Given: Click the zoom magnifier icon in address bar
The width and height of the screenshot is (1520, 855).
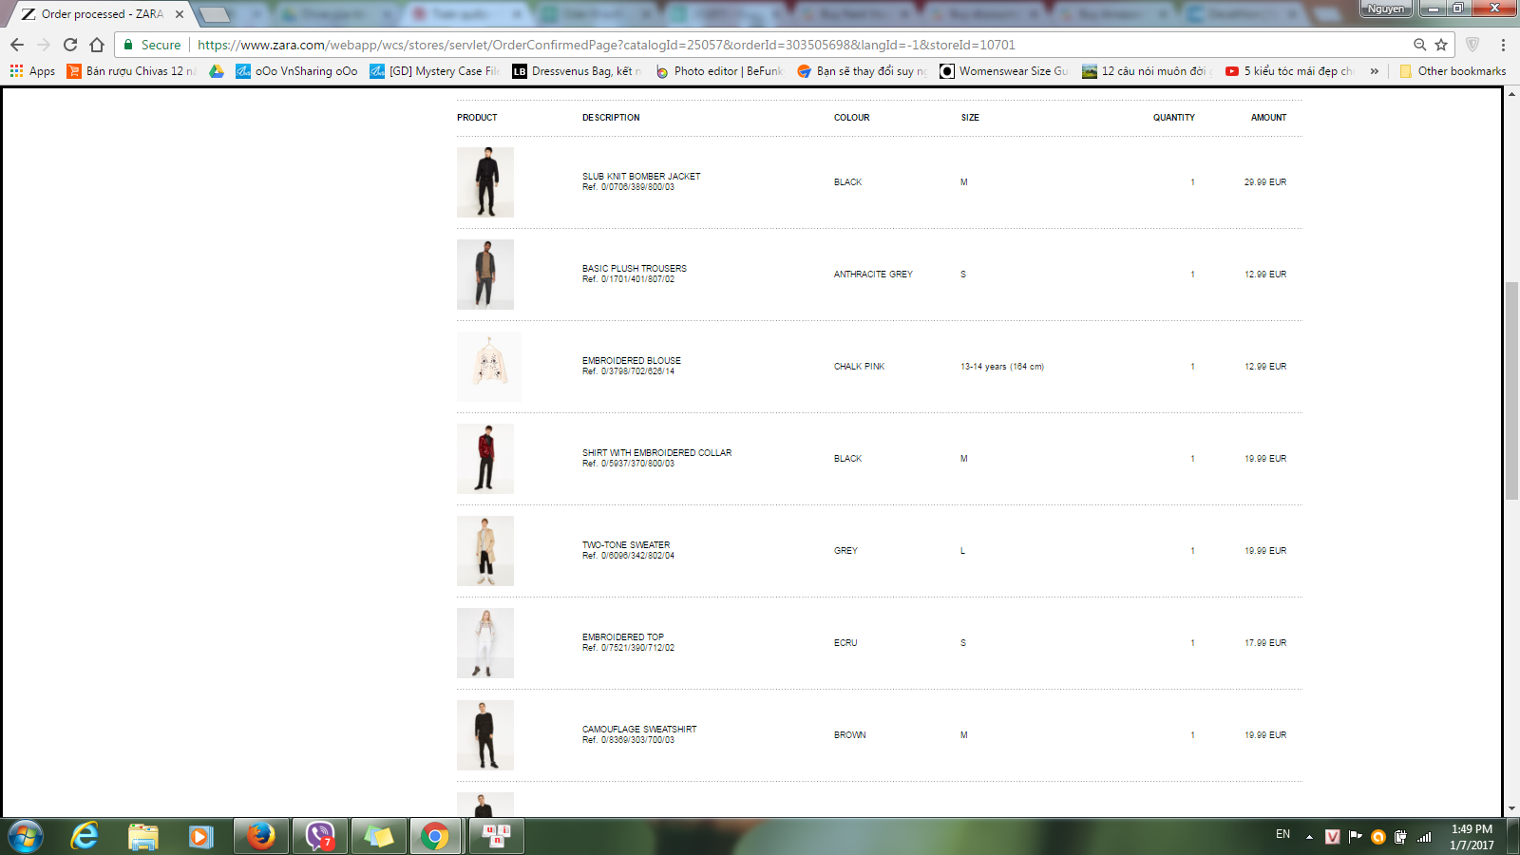Looking at the screenshot, I should coord(1419,45).
